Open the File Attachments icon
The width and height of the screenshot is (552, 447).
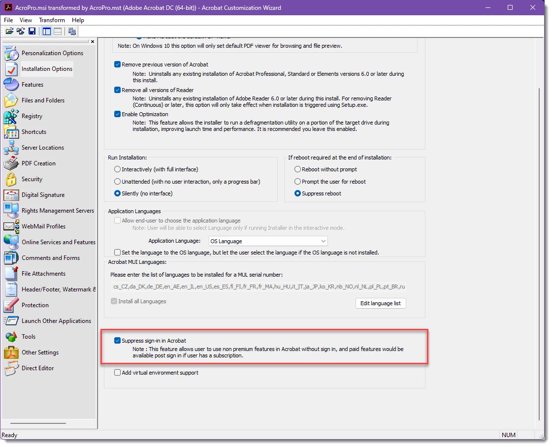(x=11, y=274)
